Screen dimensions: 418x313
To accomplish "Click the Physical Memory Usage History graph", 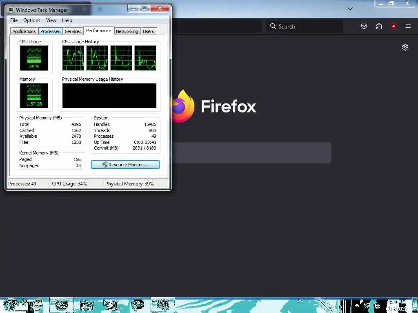I will (x=109, y=95).
